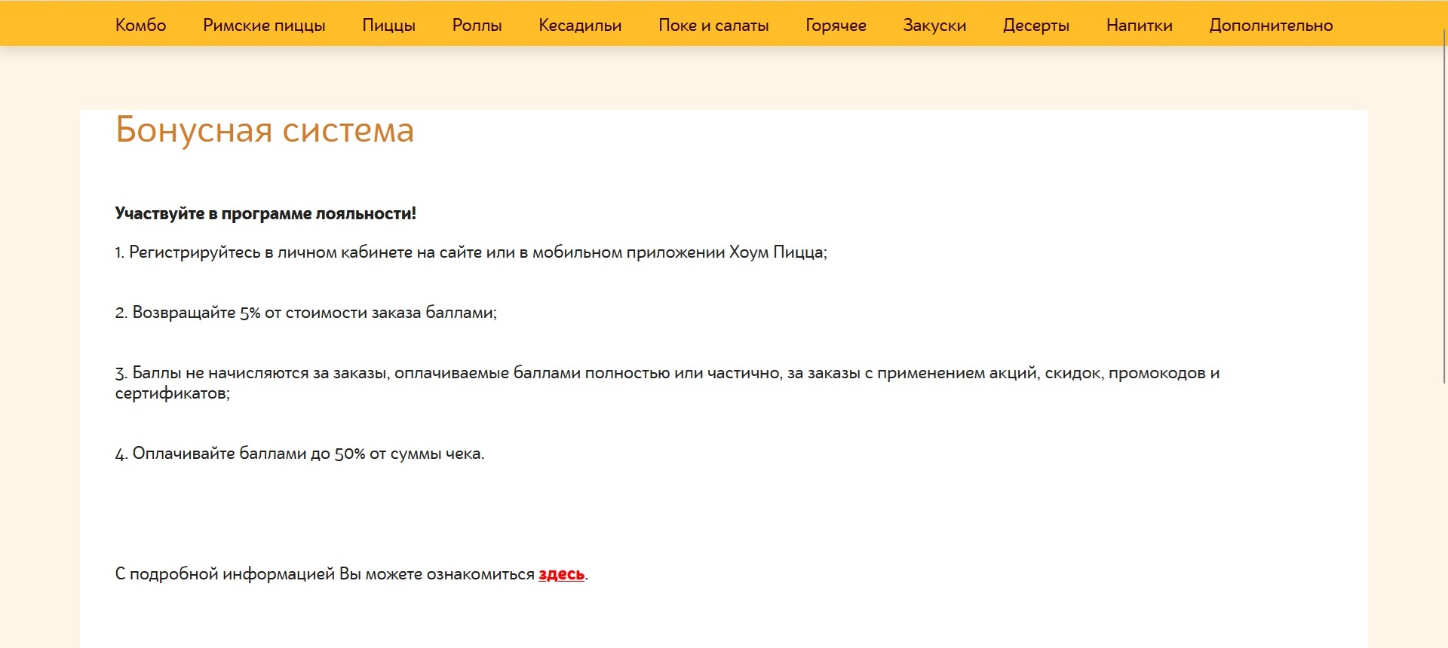Open the Кесадильи category
This screenshot has width=1448, height=648.
pos(580,25)
